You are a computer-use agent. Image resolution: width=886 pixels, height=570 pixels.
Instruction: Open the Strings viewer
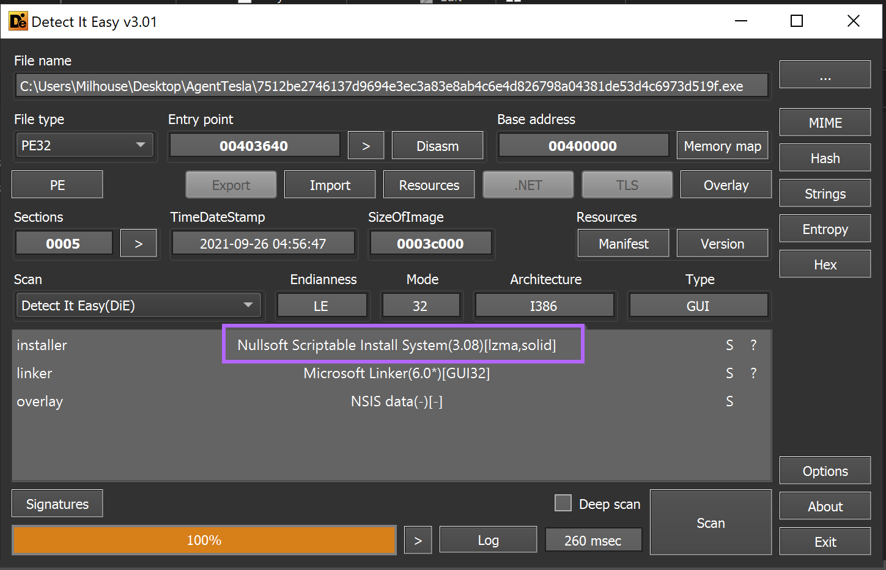(x=825, y=193)
